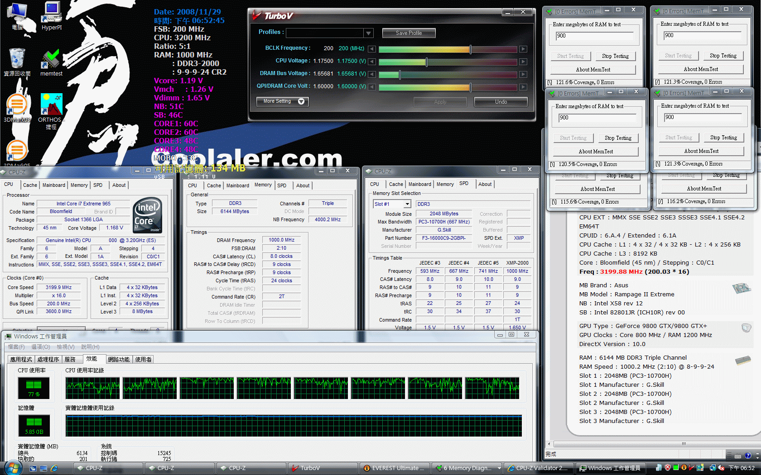Click the Undo button in TurboV
Image resolution: width=761 pixels, height=475 pixels.
tap(501, 102)
